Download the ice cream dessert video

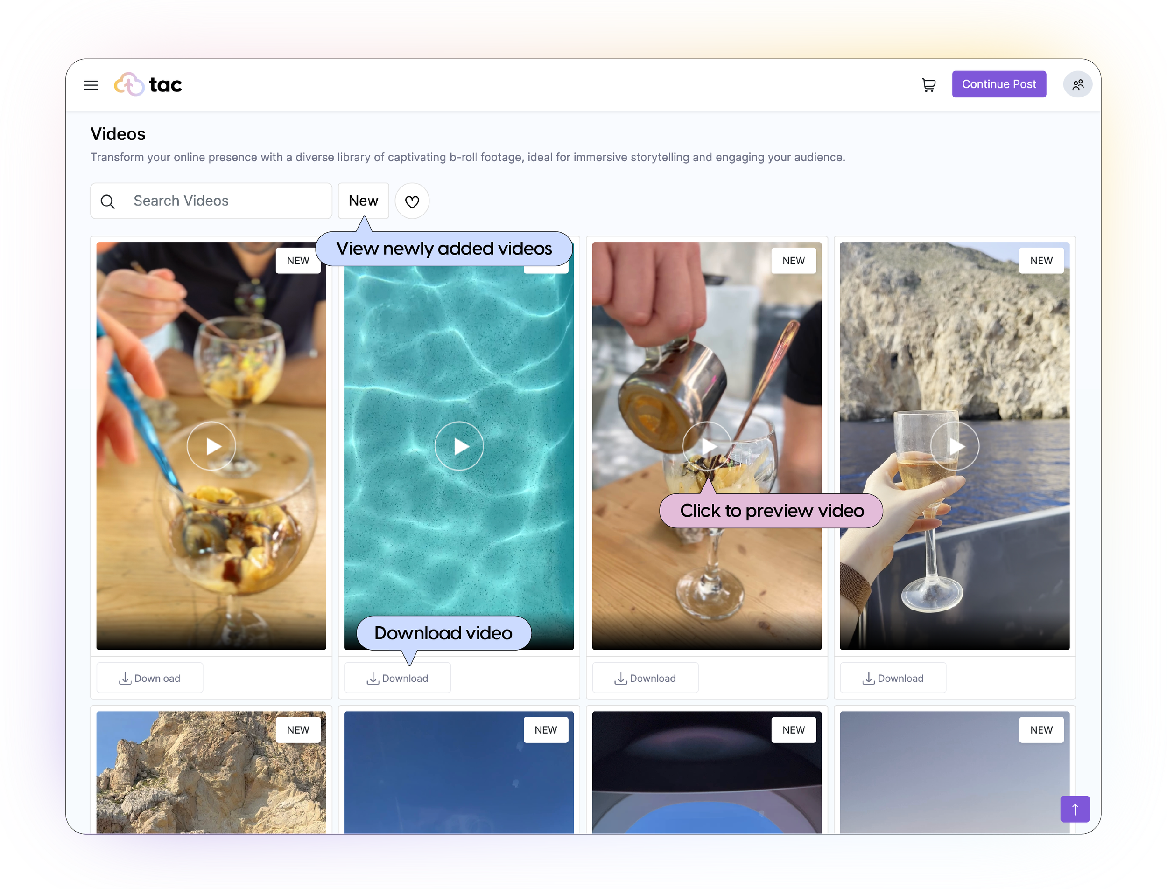click(150, 678)
